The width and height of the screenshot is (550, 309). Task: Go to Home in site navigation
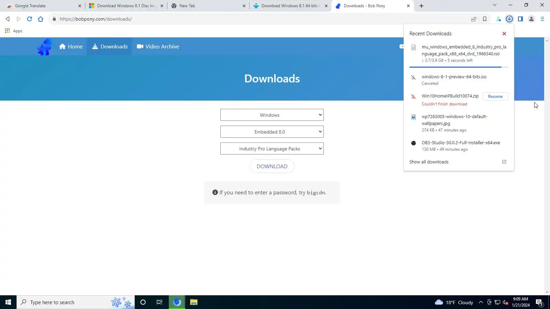pos(71,47)
